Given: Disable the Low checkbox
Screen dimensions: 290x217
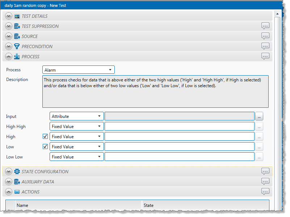Looking at the screenshot, I should (x=45, y=147).
